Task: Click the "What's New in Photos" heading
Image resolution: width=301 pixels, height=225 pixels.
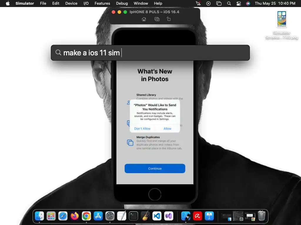Action: (155, 75)
